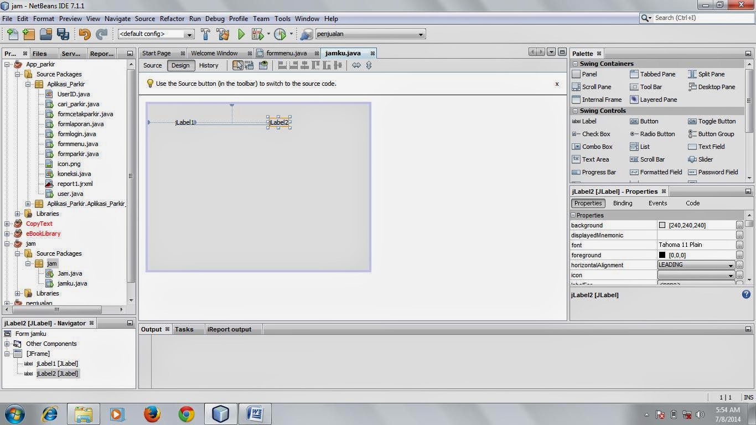756x425 pixels.
Task: Select jLabel1 in the Navigator panel
Action: click(57, 364)
